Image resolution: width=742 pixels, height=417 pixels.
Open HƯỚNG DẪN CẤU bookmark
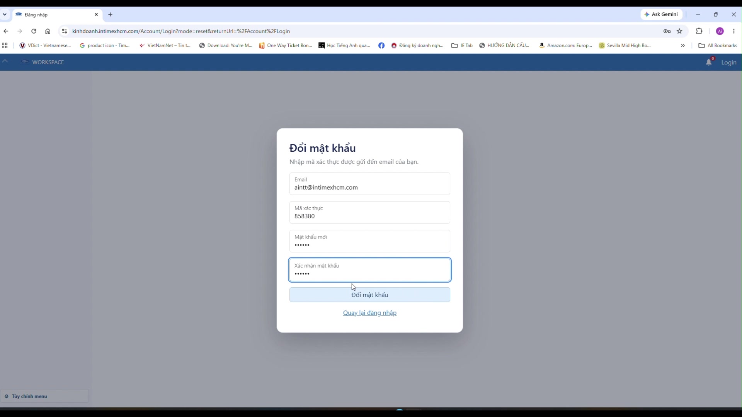504,46
